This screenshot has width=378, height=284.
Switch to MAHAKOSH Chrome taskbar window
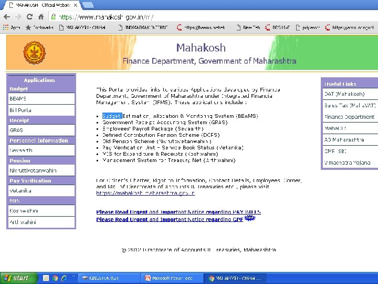(235, 278)
